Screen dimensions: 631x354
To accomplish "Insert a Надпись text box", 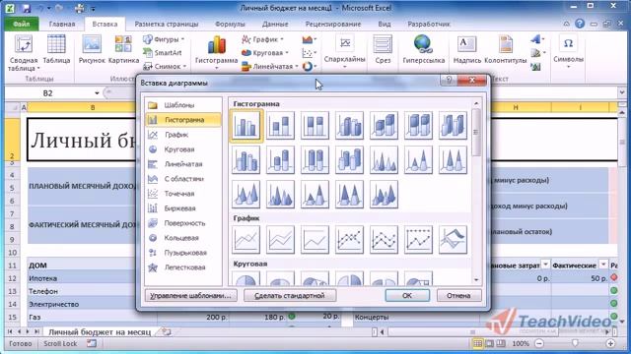I will pyautogui.click(x=467, y=49).
